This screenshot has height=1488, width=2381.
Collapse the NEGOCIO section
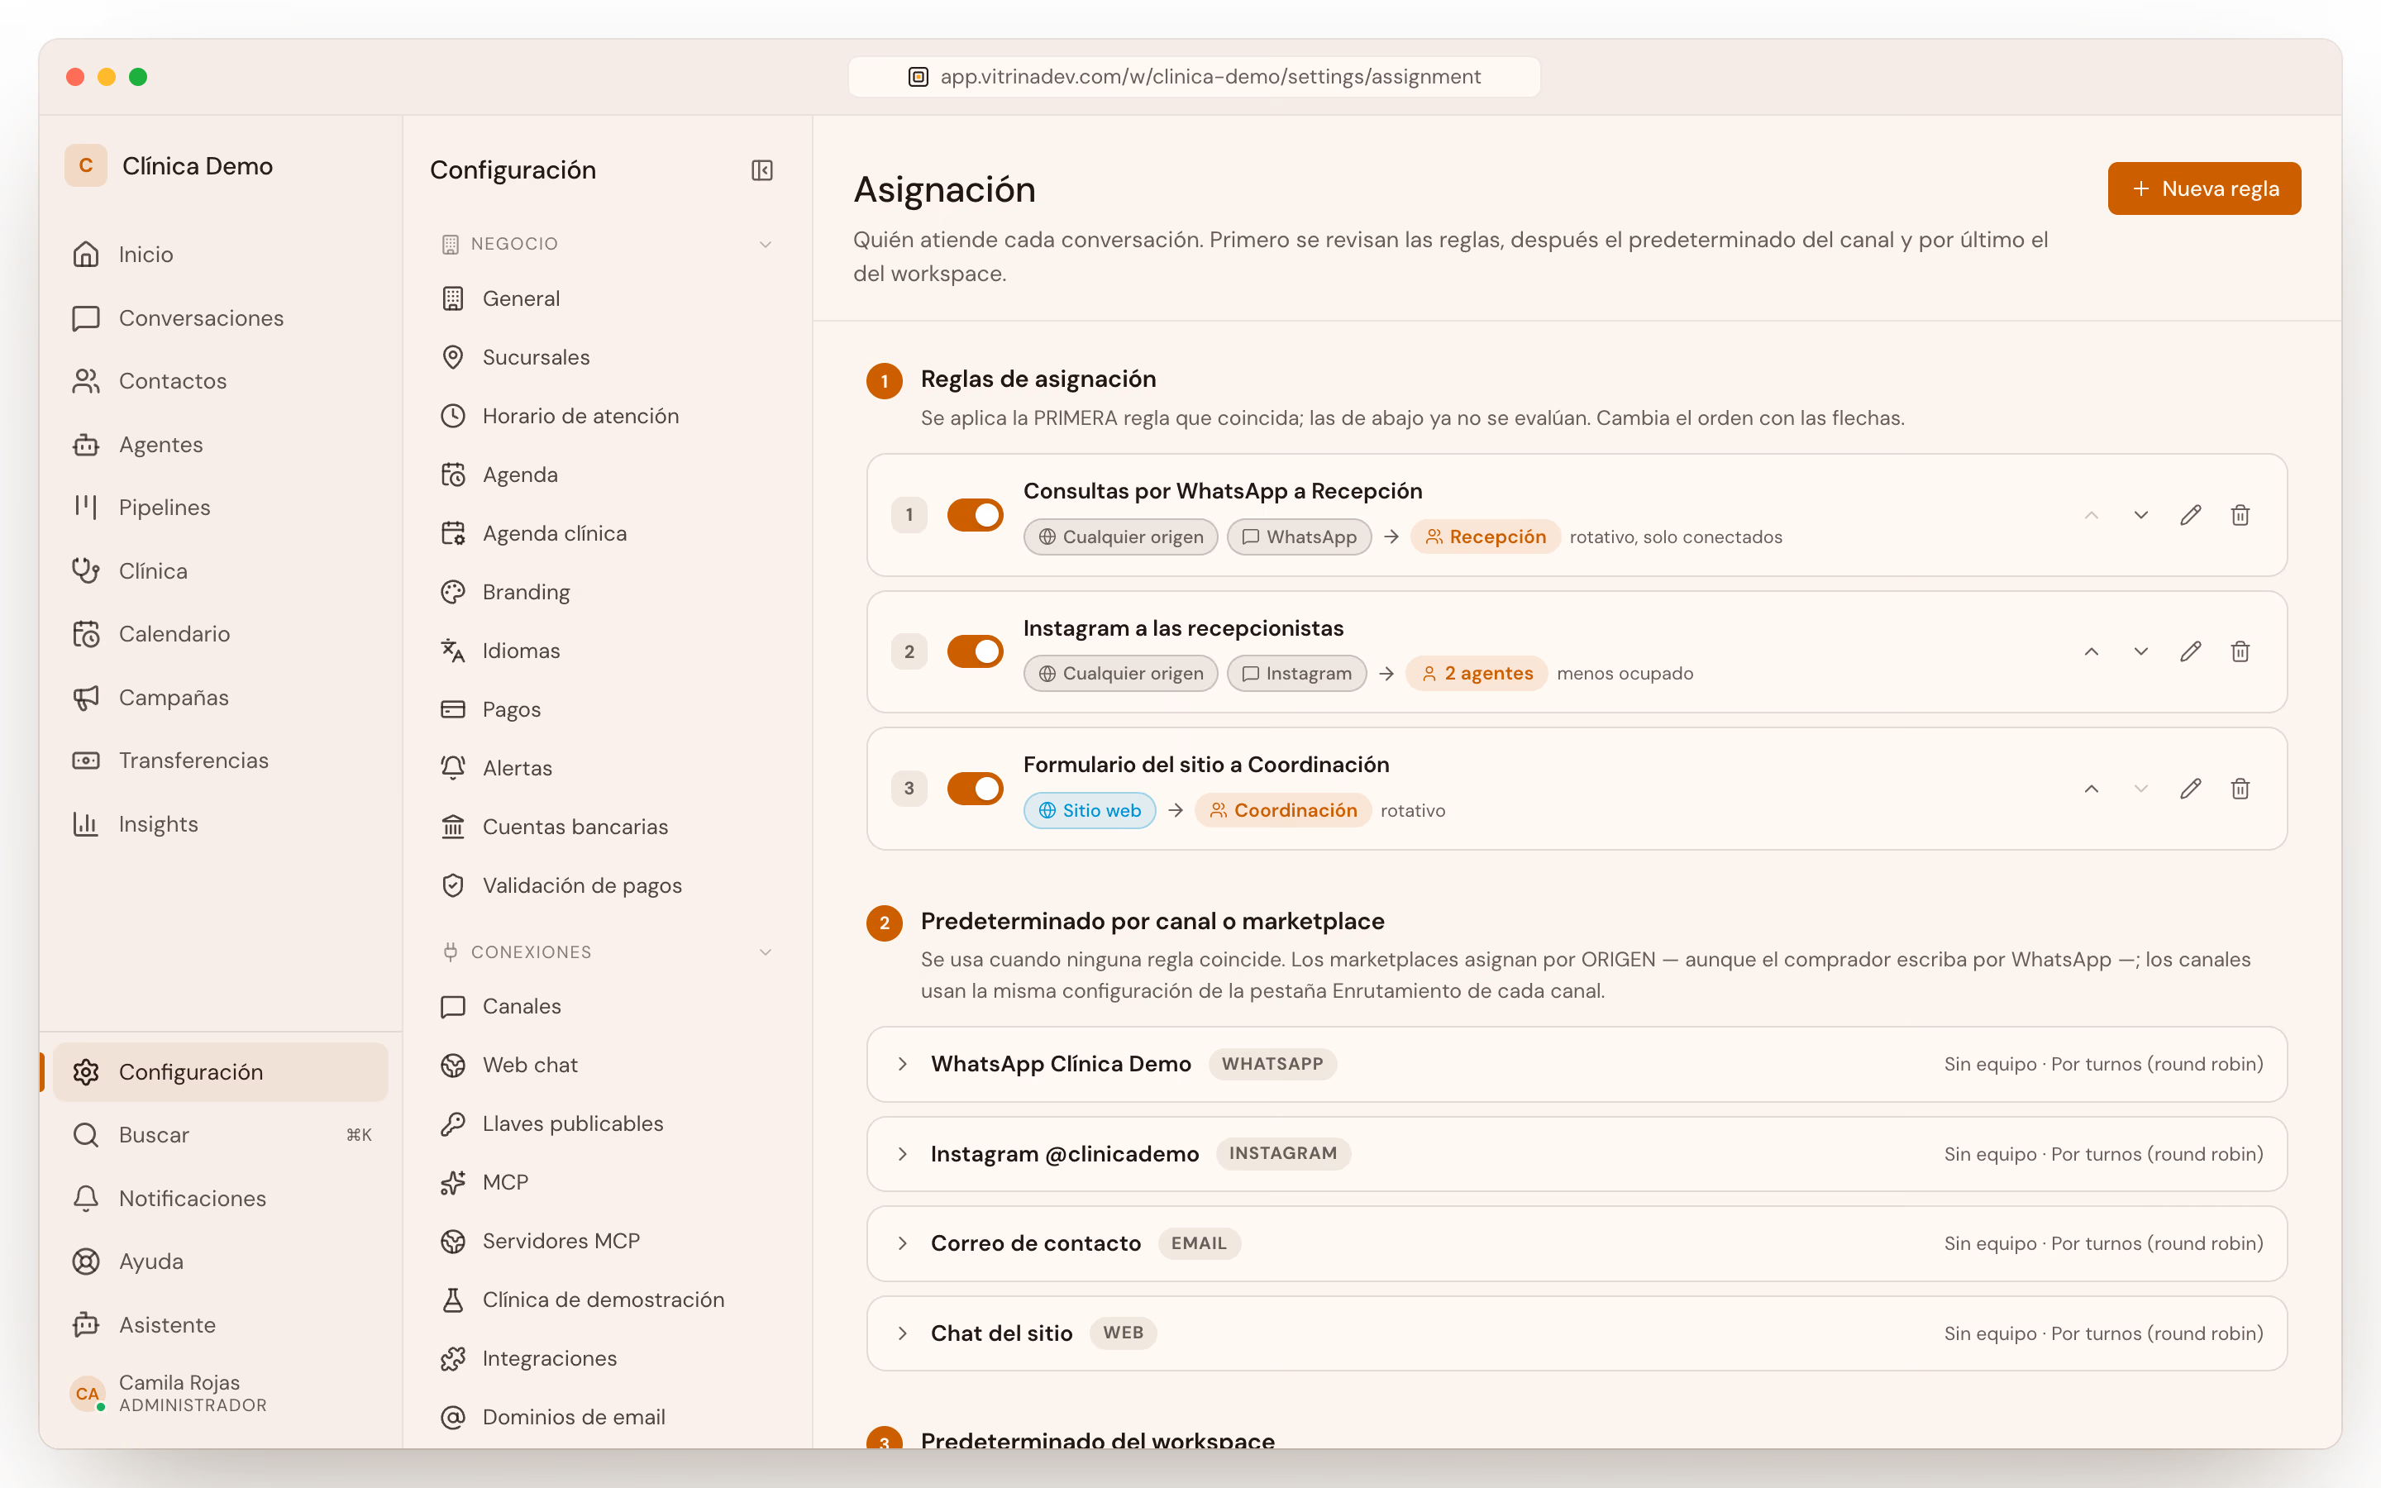[x=766, y=244]
